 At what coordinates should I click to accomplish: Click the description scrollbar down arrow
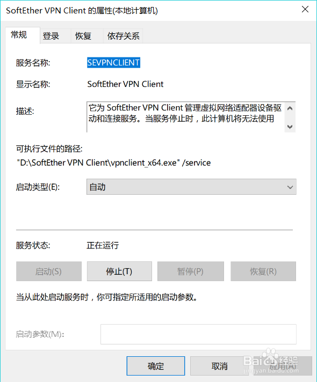pos(290,127)
